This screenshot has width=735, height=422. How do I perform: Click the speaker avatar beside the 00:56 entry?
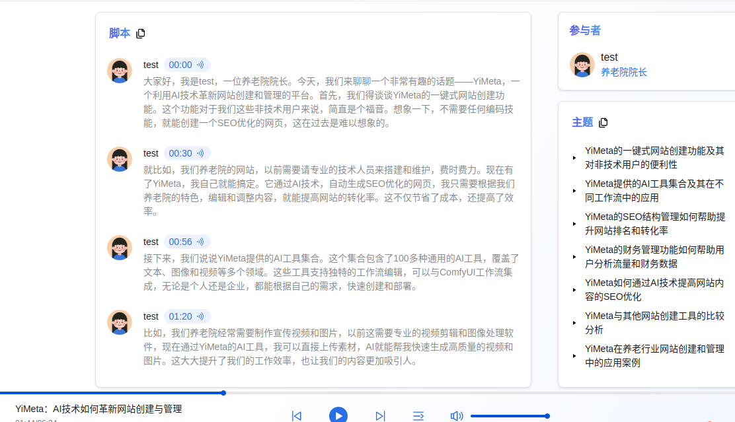click(120, 248)
